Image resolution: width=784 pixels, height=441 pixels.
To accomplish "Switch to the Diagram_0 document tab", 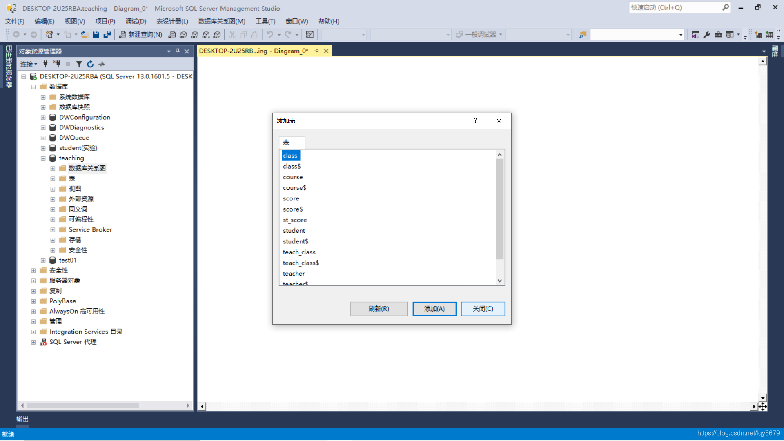I will [x=253, y=51].
